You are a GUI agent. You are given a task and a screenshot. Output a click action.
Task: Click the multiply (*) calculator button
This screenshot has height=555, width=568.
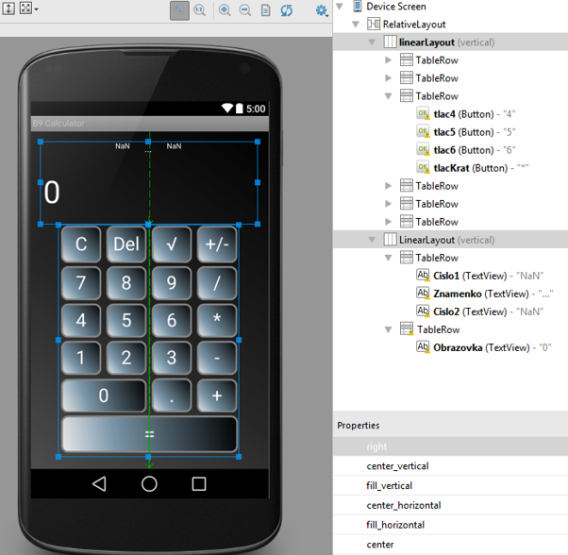click(217, 320)
